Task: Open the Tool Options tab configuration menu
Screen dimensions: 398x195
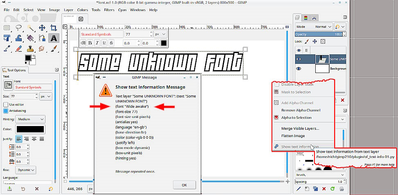Action: click(x=57, y=70)
